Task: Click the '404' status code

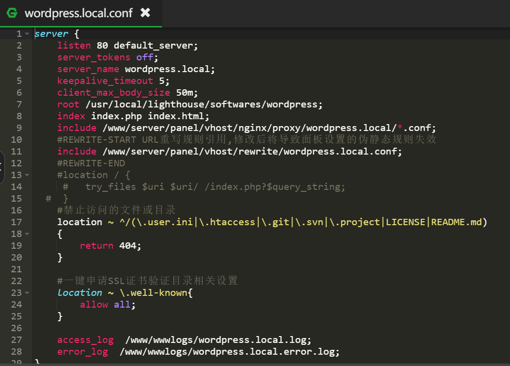Action: (128, 245)
